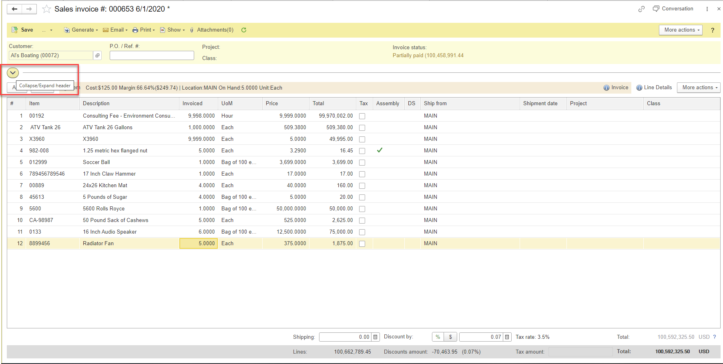Click the Partially paid invoice status link

428,56
